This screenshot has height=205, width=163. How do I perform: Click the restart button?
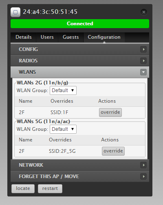coord(50,189)
